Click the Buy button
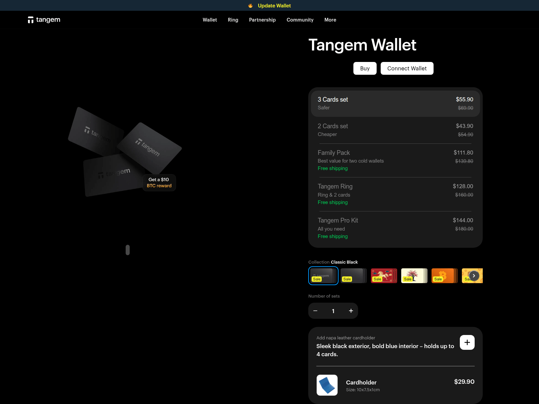Screen dimensions: 539x404 point(365,68)
